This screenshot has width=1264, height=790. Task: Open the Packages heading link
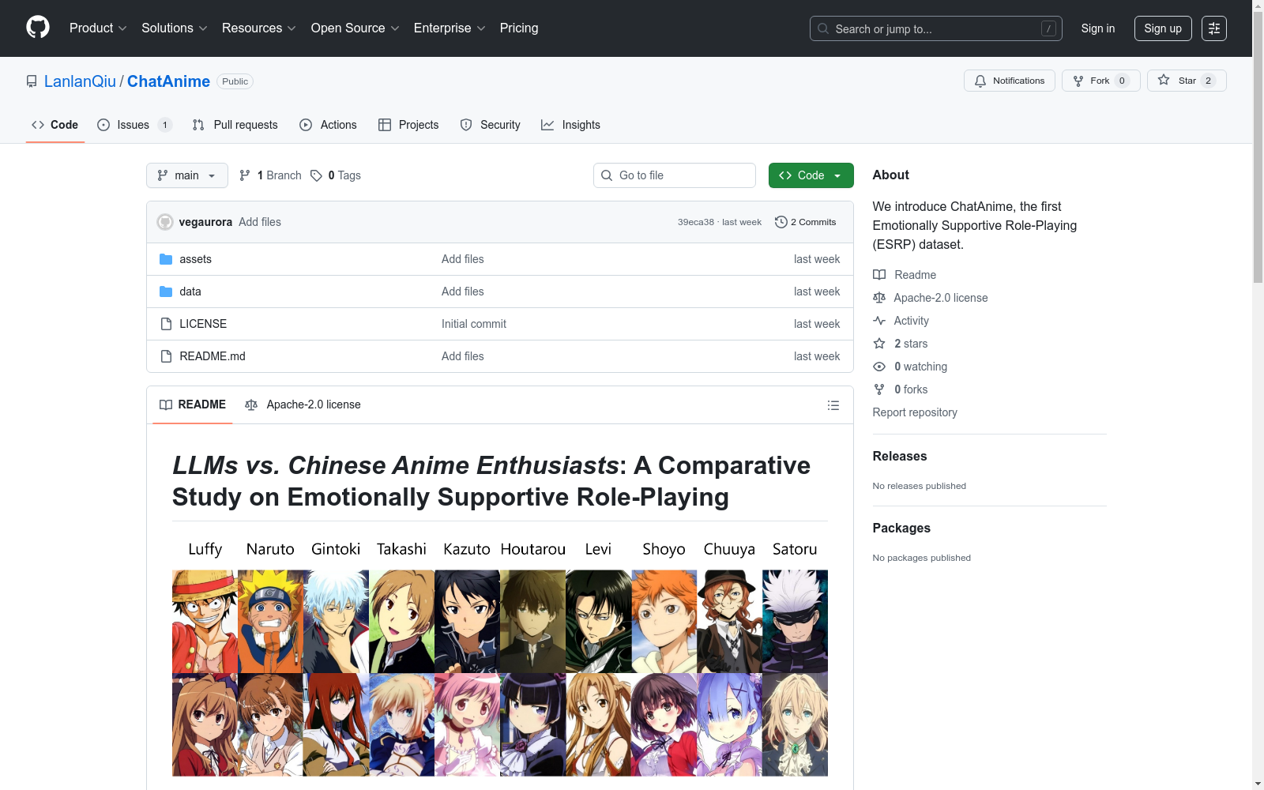pyautogui.click(x=901, y=528)
